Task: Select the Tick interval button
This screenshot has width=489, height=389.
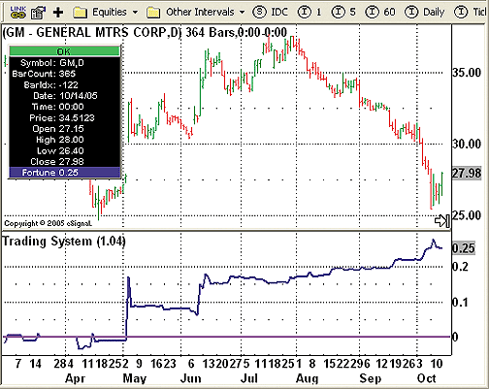Action: [472, 13]
